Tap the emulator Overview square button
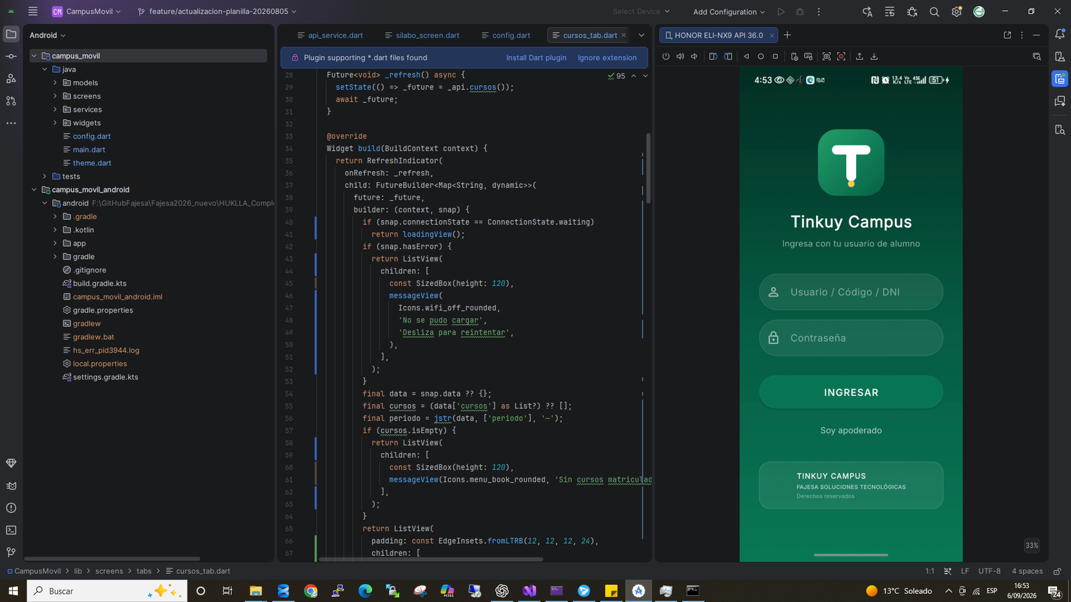The height and width of the screenshot is (602, 1071). coord(776,57)
